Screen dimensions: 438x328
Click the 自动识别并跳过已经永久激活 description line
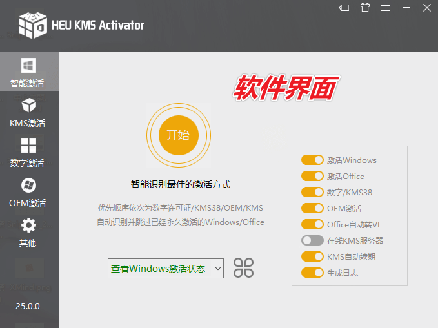click(x=181, y=222)
